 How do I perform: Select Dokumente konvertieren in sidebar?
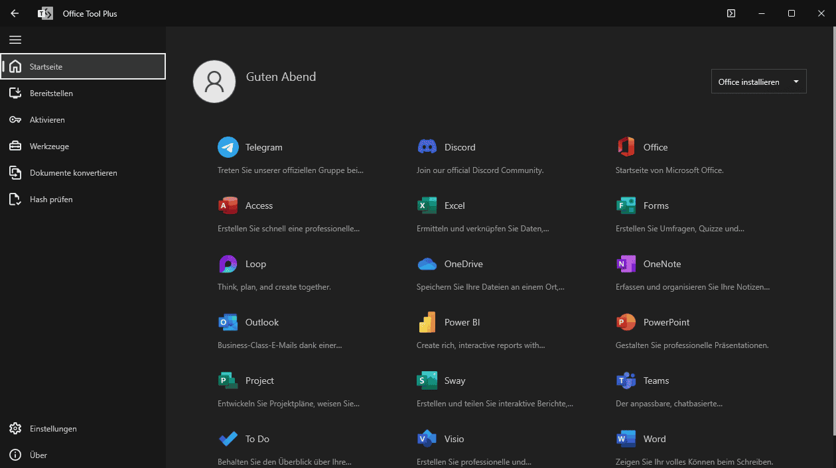[83, 173]
